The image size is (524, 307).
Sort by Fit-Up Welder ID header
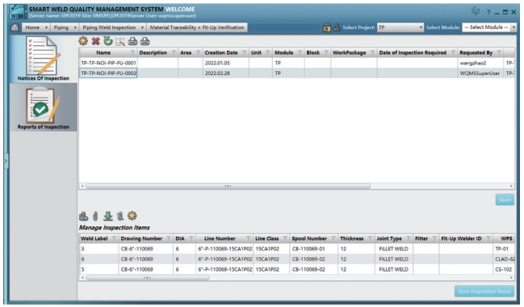461,239
